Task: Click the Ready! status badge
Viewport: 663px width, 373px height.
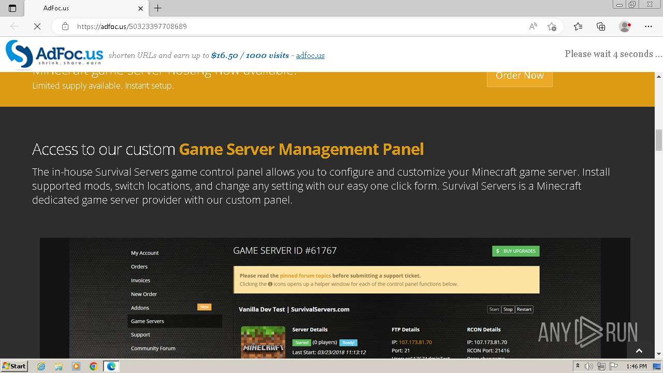Action: [x=348, y=342]
